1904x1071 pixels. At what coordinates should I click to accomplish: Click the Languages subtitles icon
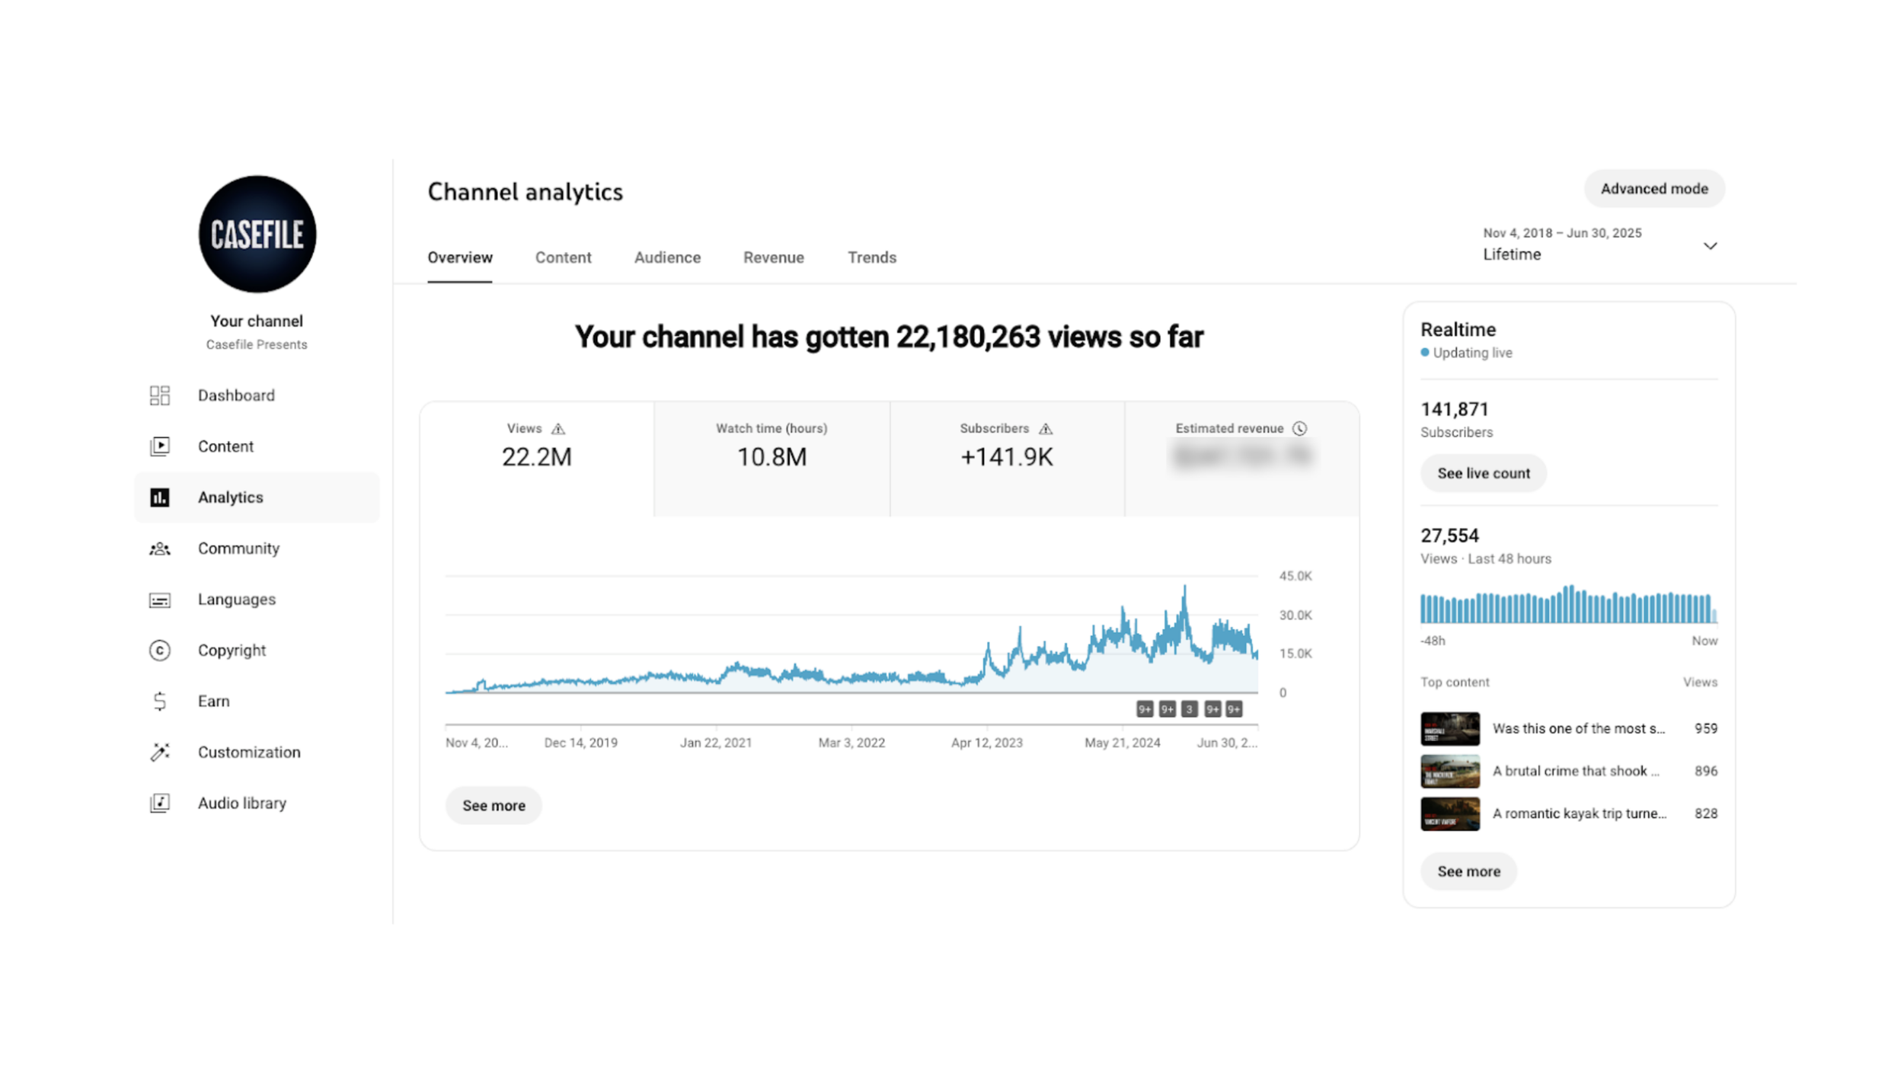(159, 599)
